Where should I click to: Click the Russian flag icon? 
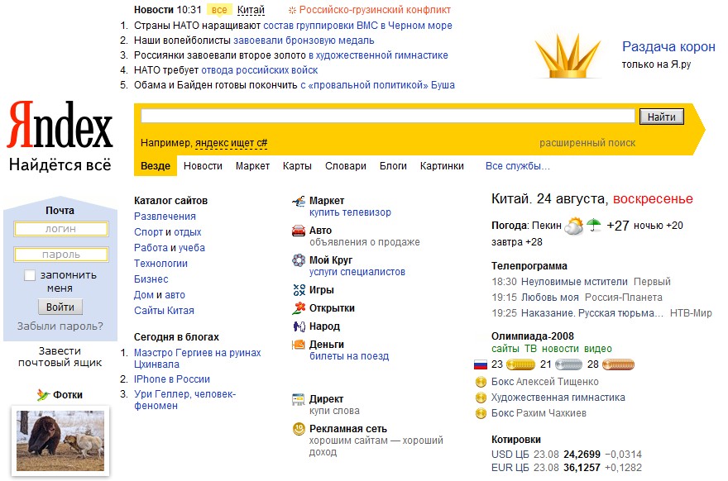480,364
